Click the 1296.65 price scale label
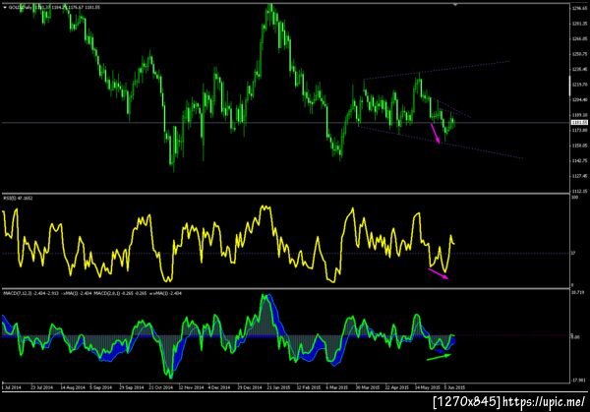590x412 pixels. click(x=579, y=8)
